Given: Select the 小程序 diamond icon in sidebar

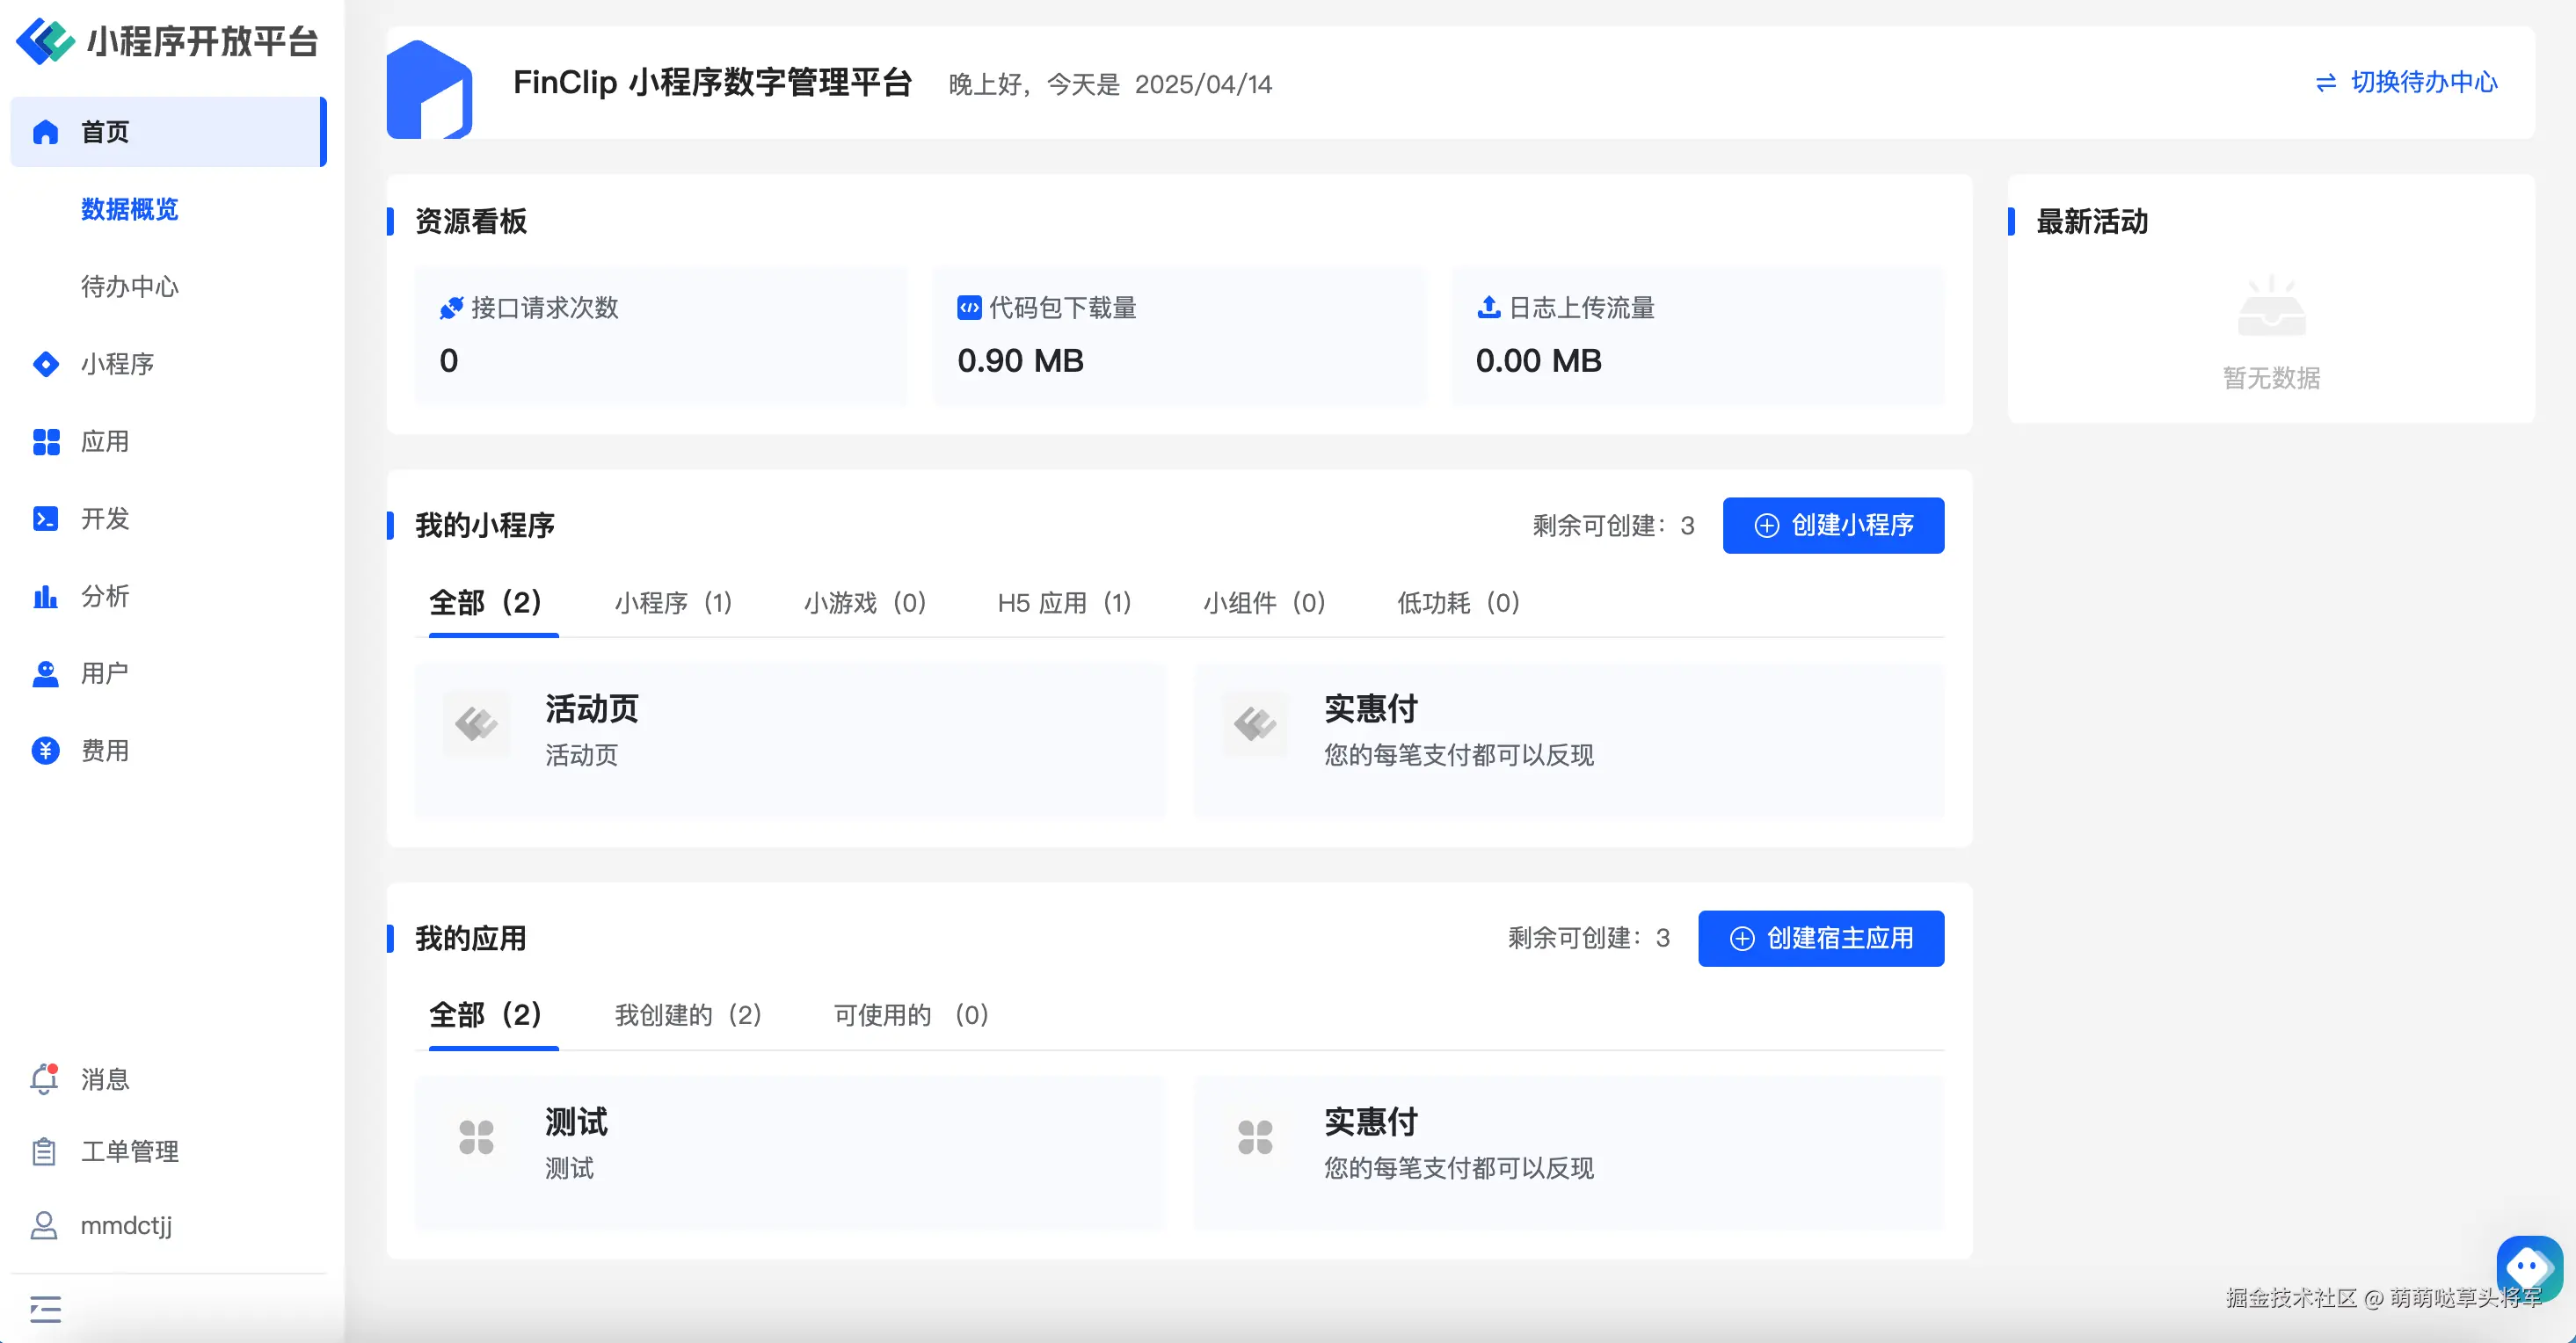Looking at the screenshot, I should click(x=46, y=364).
